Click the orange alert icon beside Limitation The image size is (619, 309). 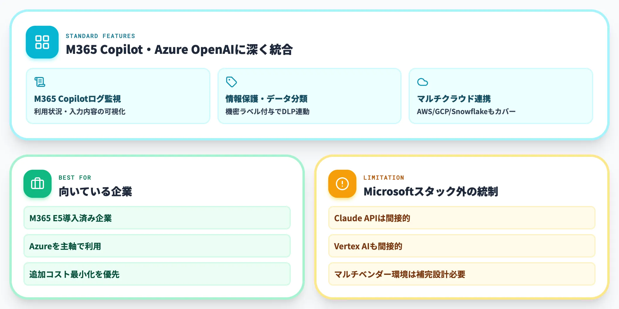click(x=342, y=184)
